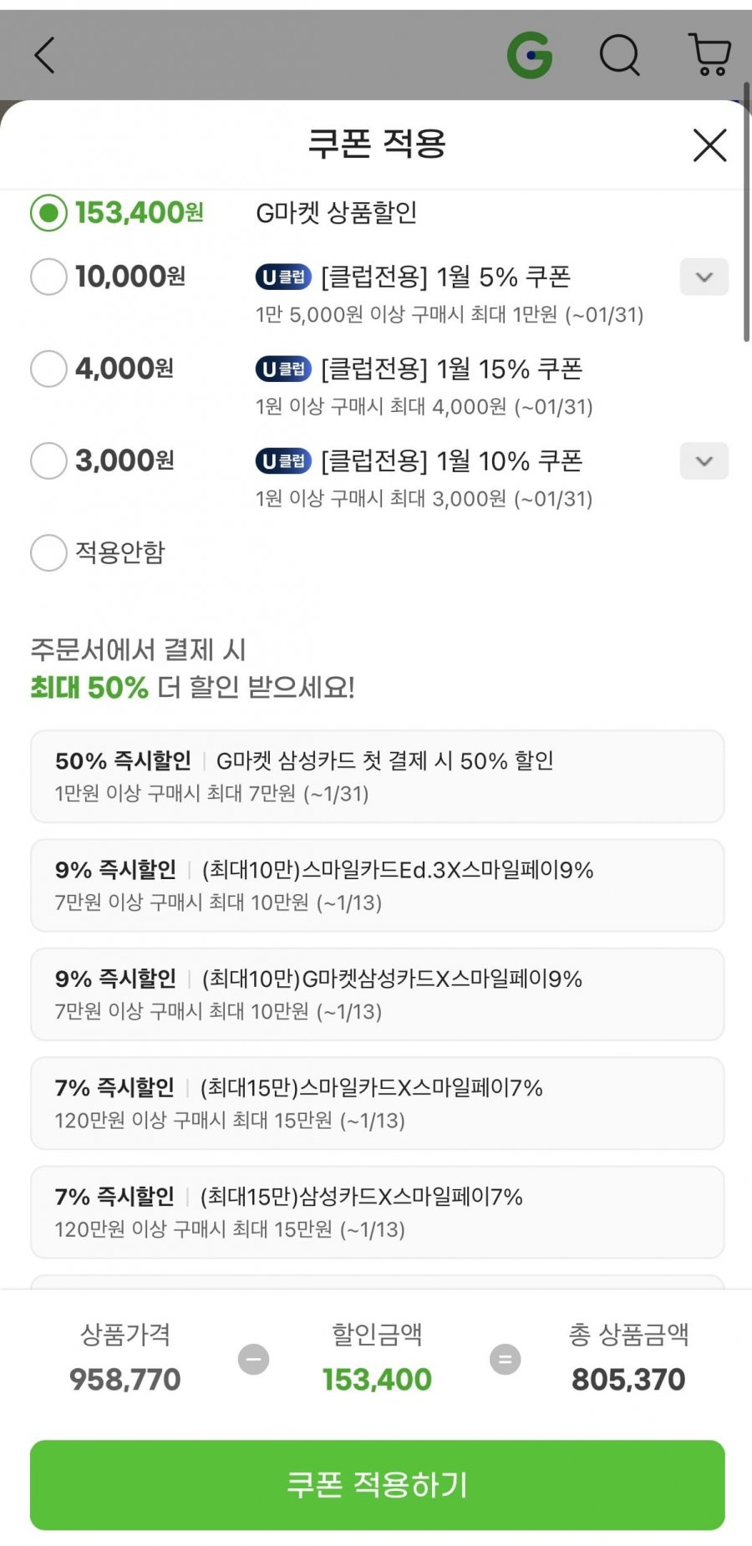Open the Gmarket G logo home
The height and width of the screenshot is (1546, 752).
(x=530, y=55)
